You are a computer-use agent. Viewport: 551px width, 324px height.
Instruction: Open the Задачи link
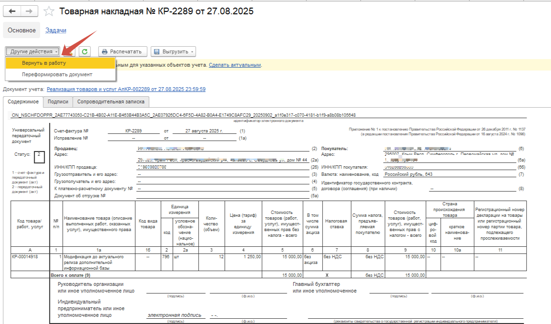(56, 30)
